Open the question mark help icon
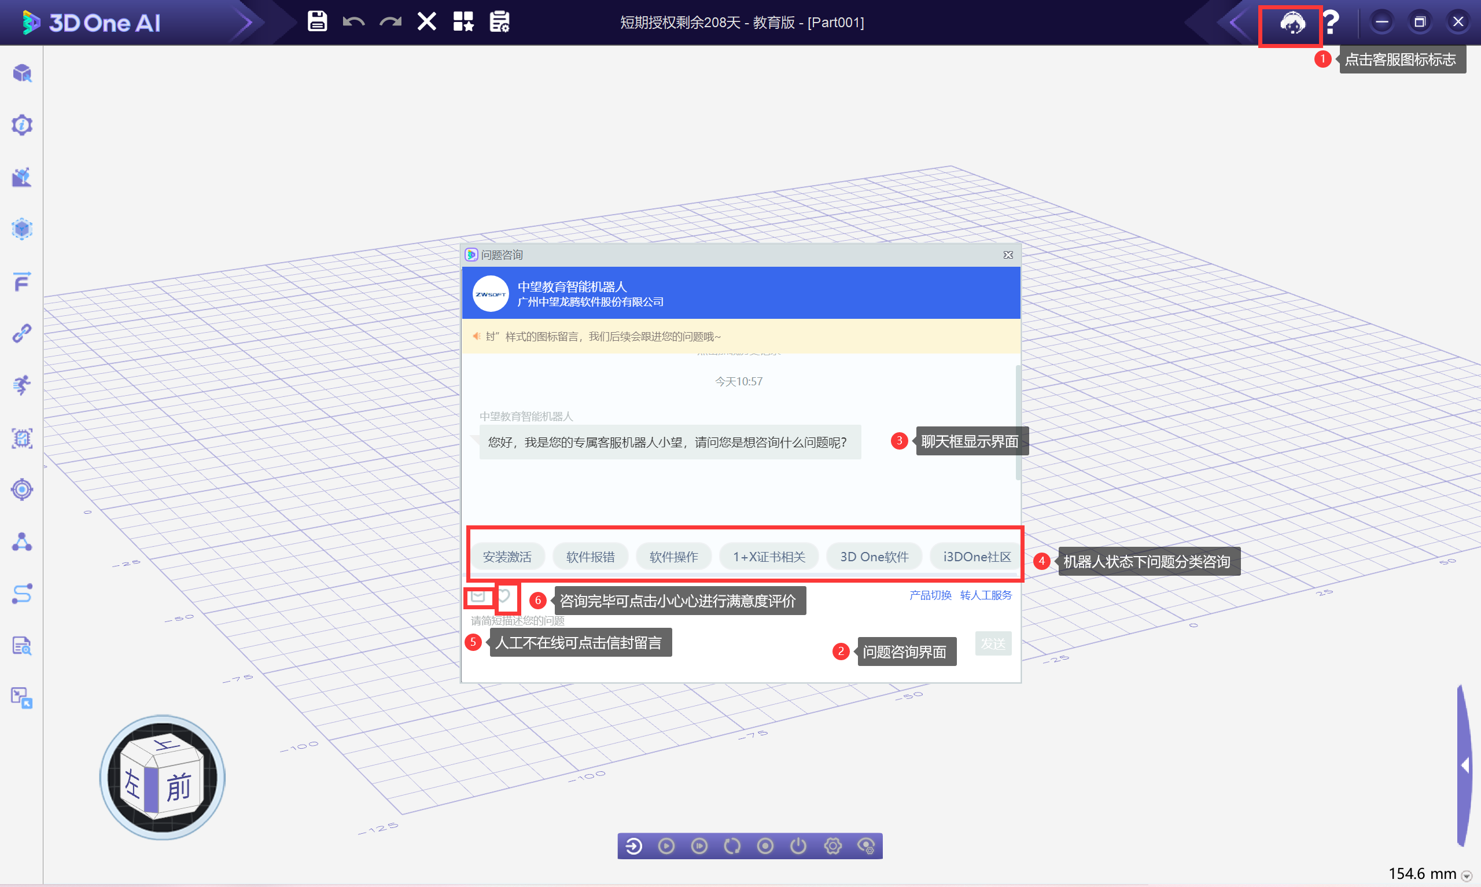 point(1330,23)
